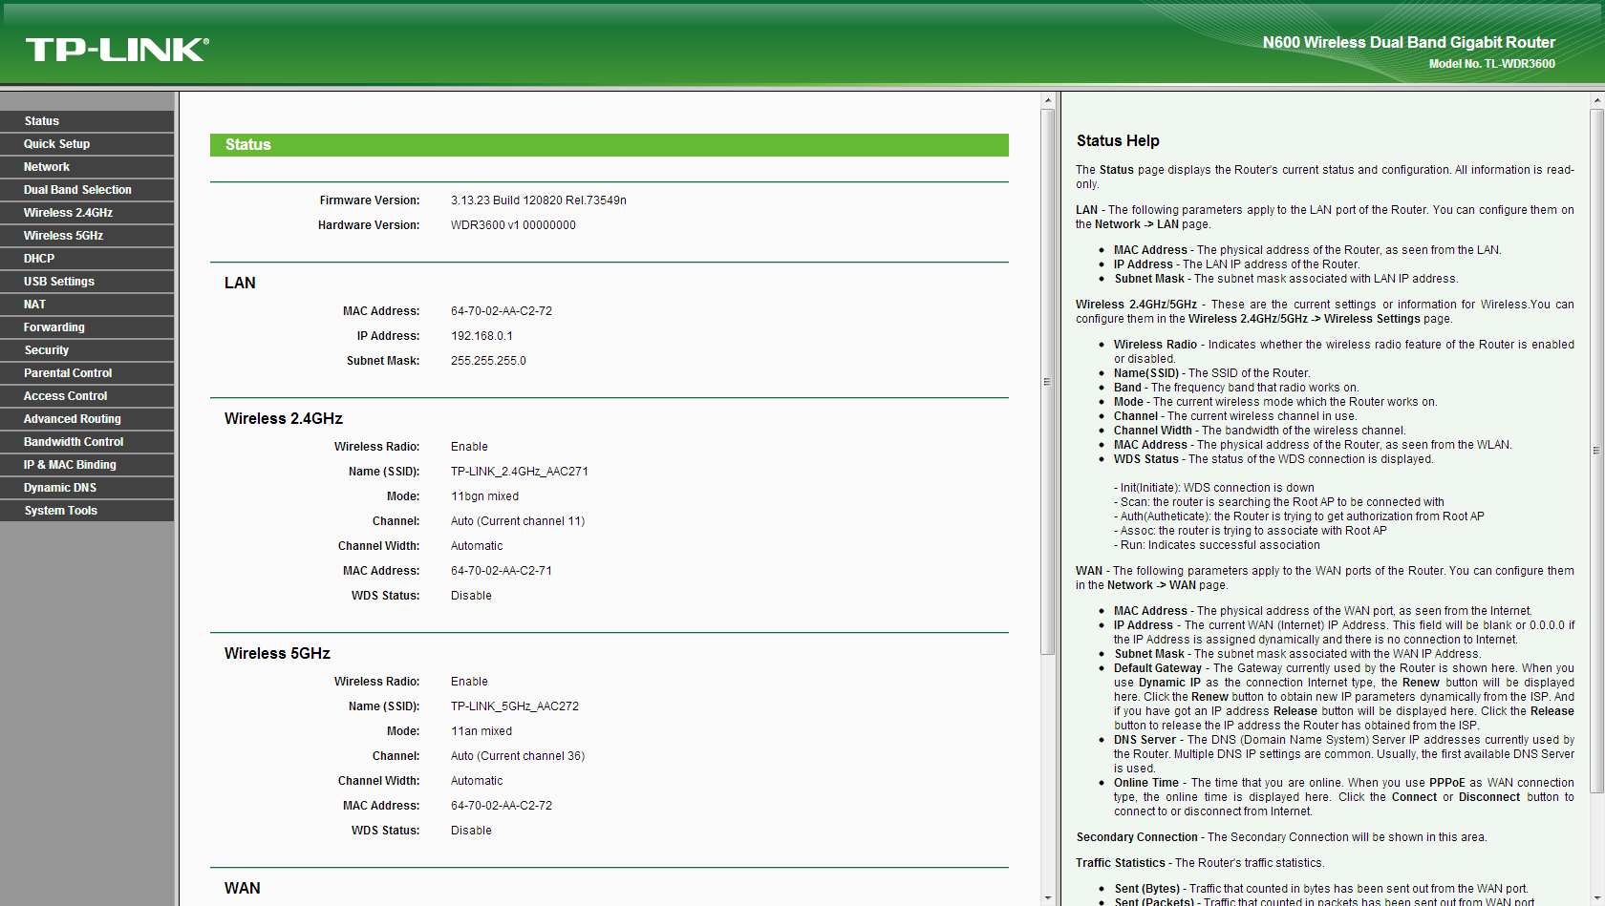Select Advanced Routing menu entry
Image resolution: width=1605 pixels, height=906 pixels.
pyautogui.click(x=87, y=419)
